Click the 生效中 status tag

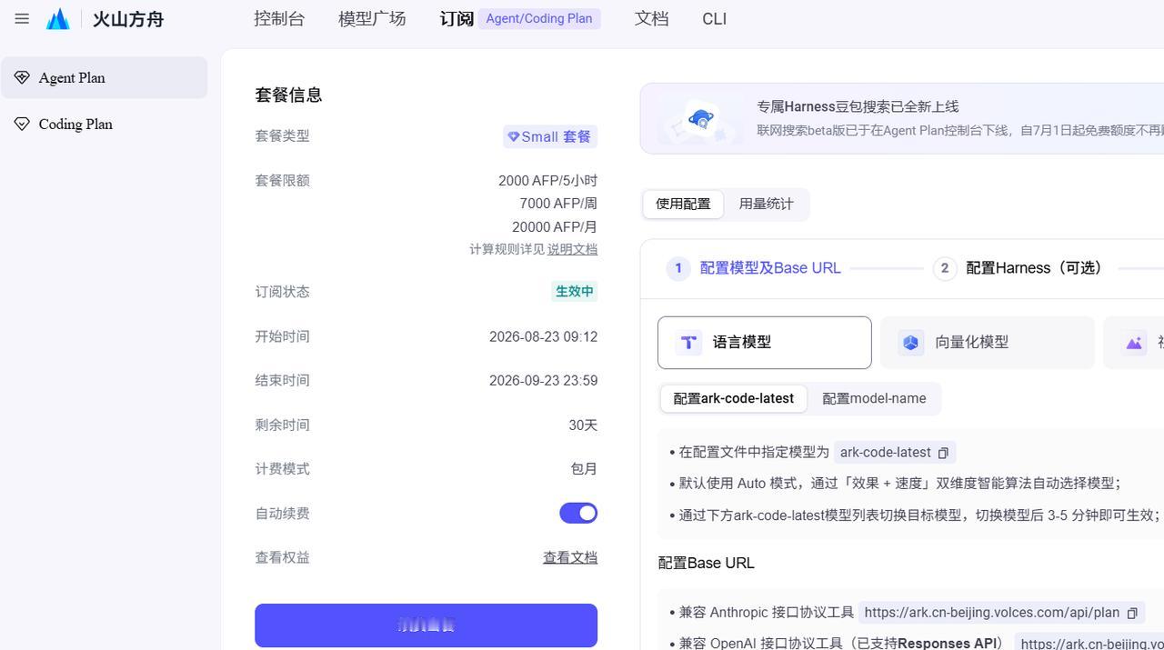click(575, 292)
